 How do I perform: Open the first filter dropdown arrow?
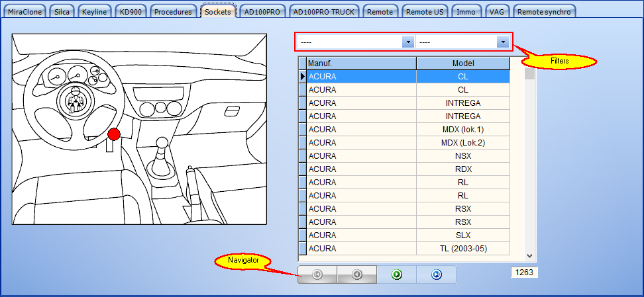[x=408, y=42]
